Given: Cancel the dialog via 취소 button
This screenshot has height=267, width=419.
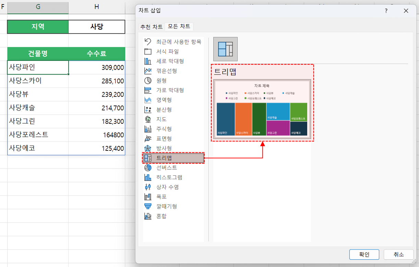Looking at the screenshot, I should (x=398, y=254).
